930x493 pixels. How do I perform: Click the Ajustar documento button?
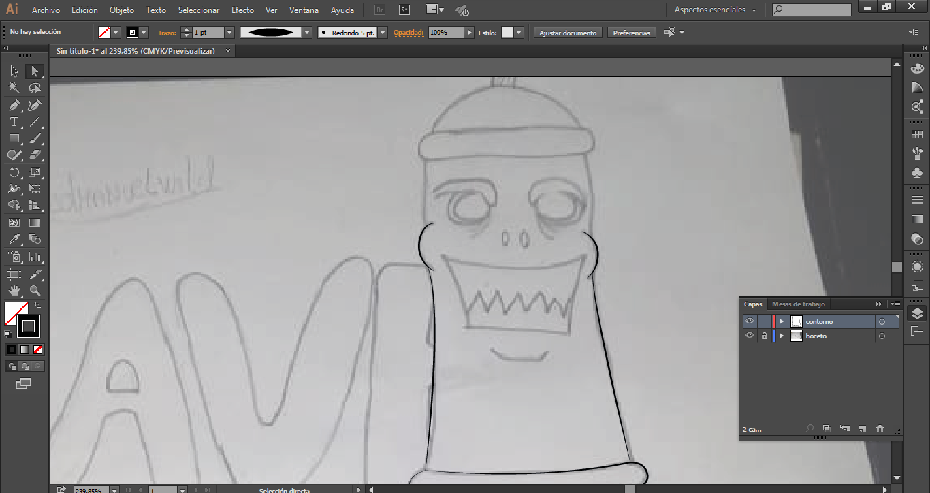pos(568,33)
